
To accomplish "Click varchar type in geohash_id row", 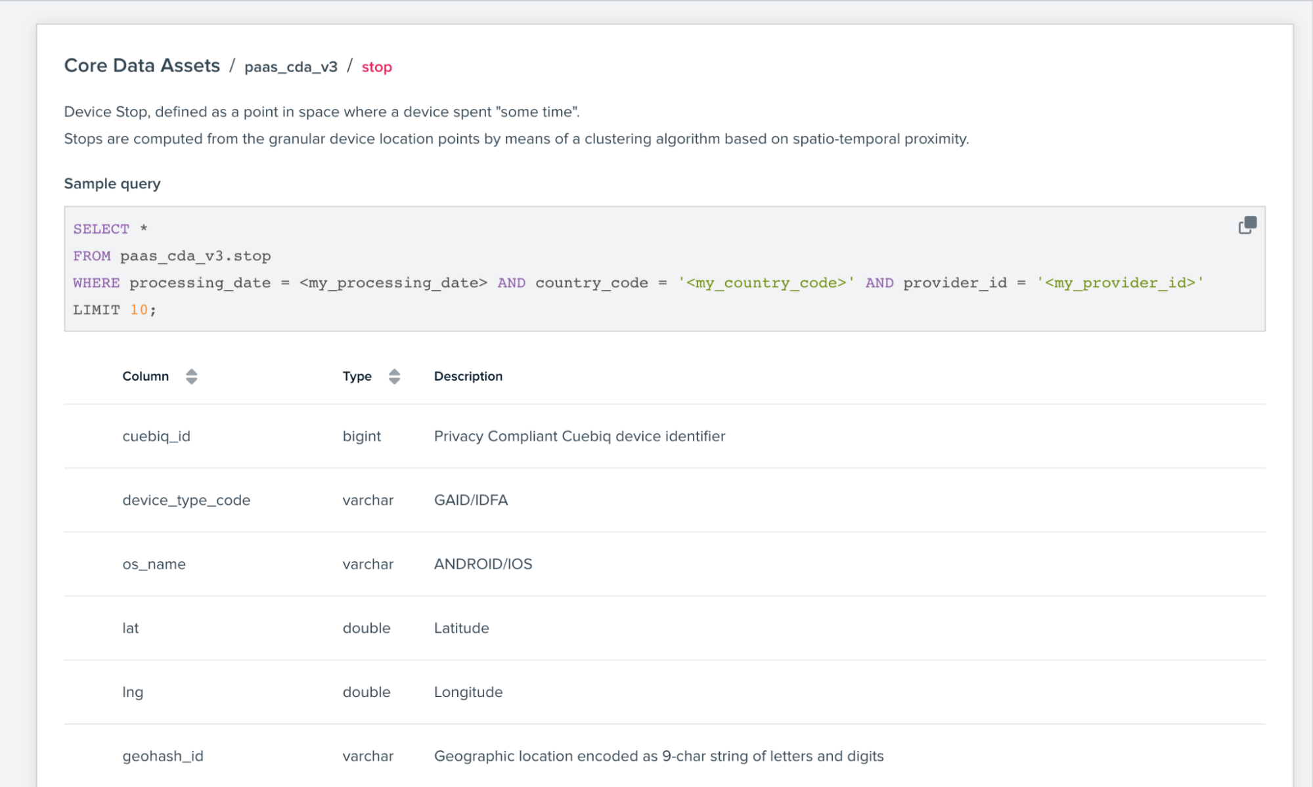I will click(368, 756).
